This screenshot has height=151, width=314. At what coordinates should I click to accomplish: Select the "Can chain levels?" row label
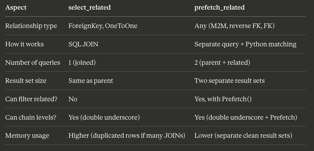(31, 117)
